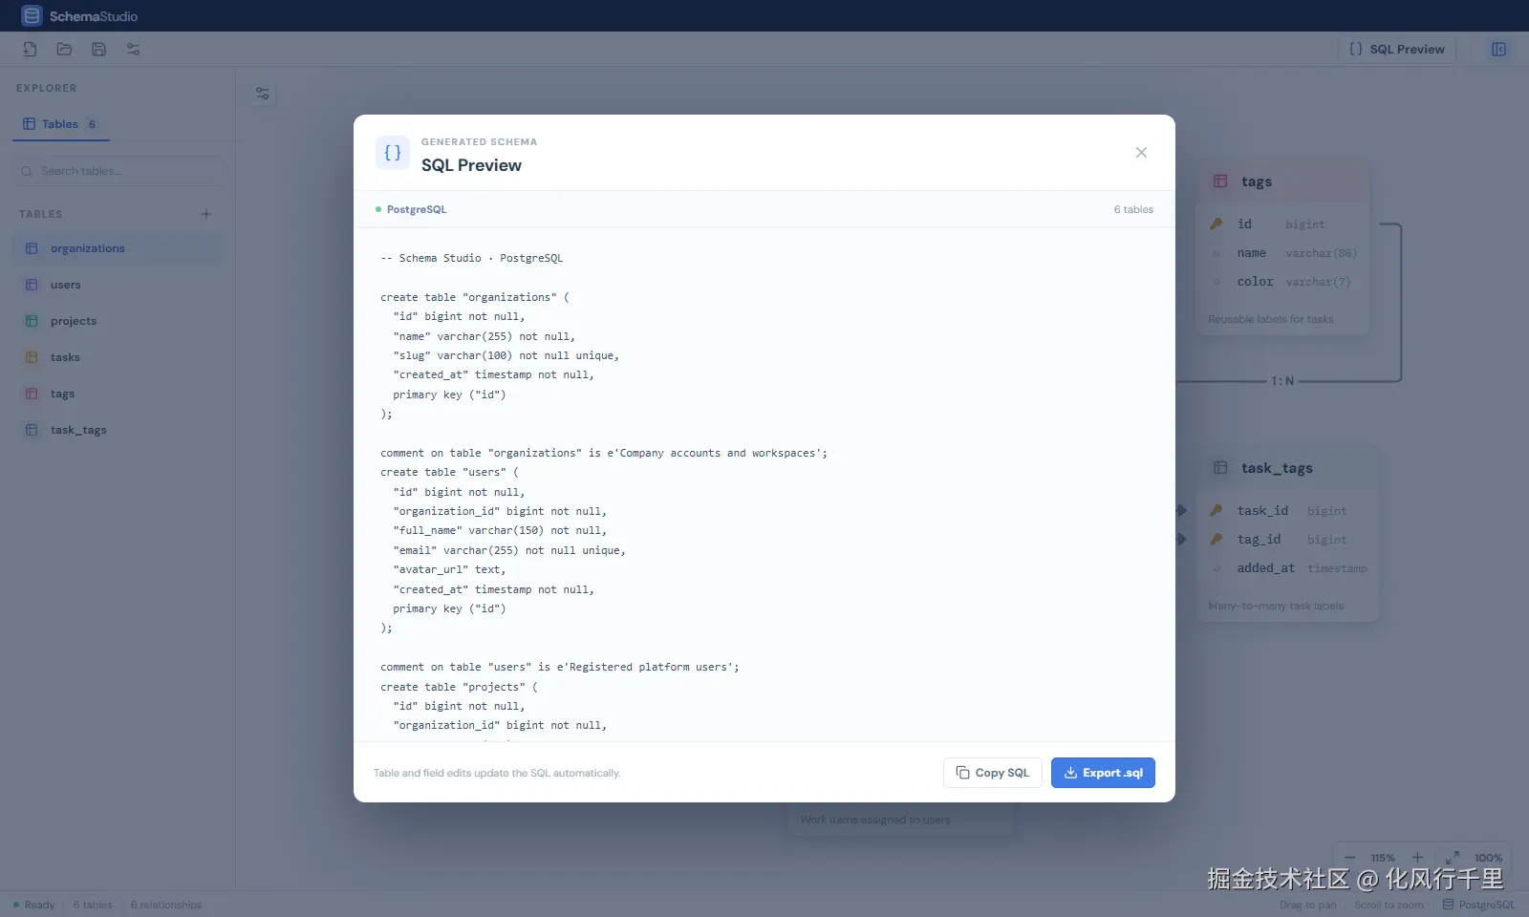The width and height of the screenshot is (1529, 917).
Task: Click the fit-to-screen expand icon
Action: [x=1452, y=858]
